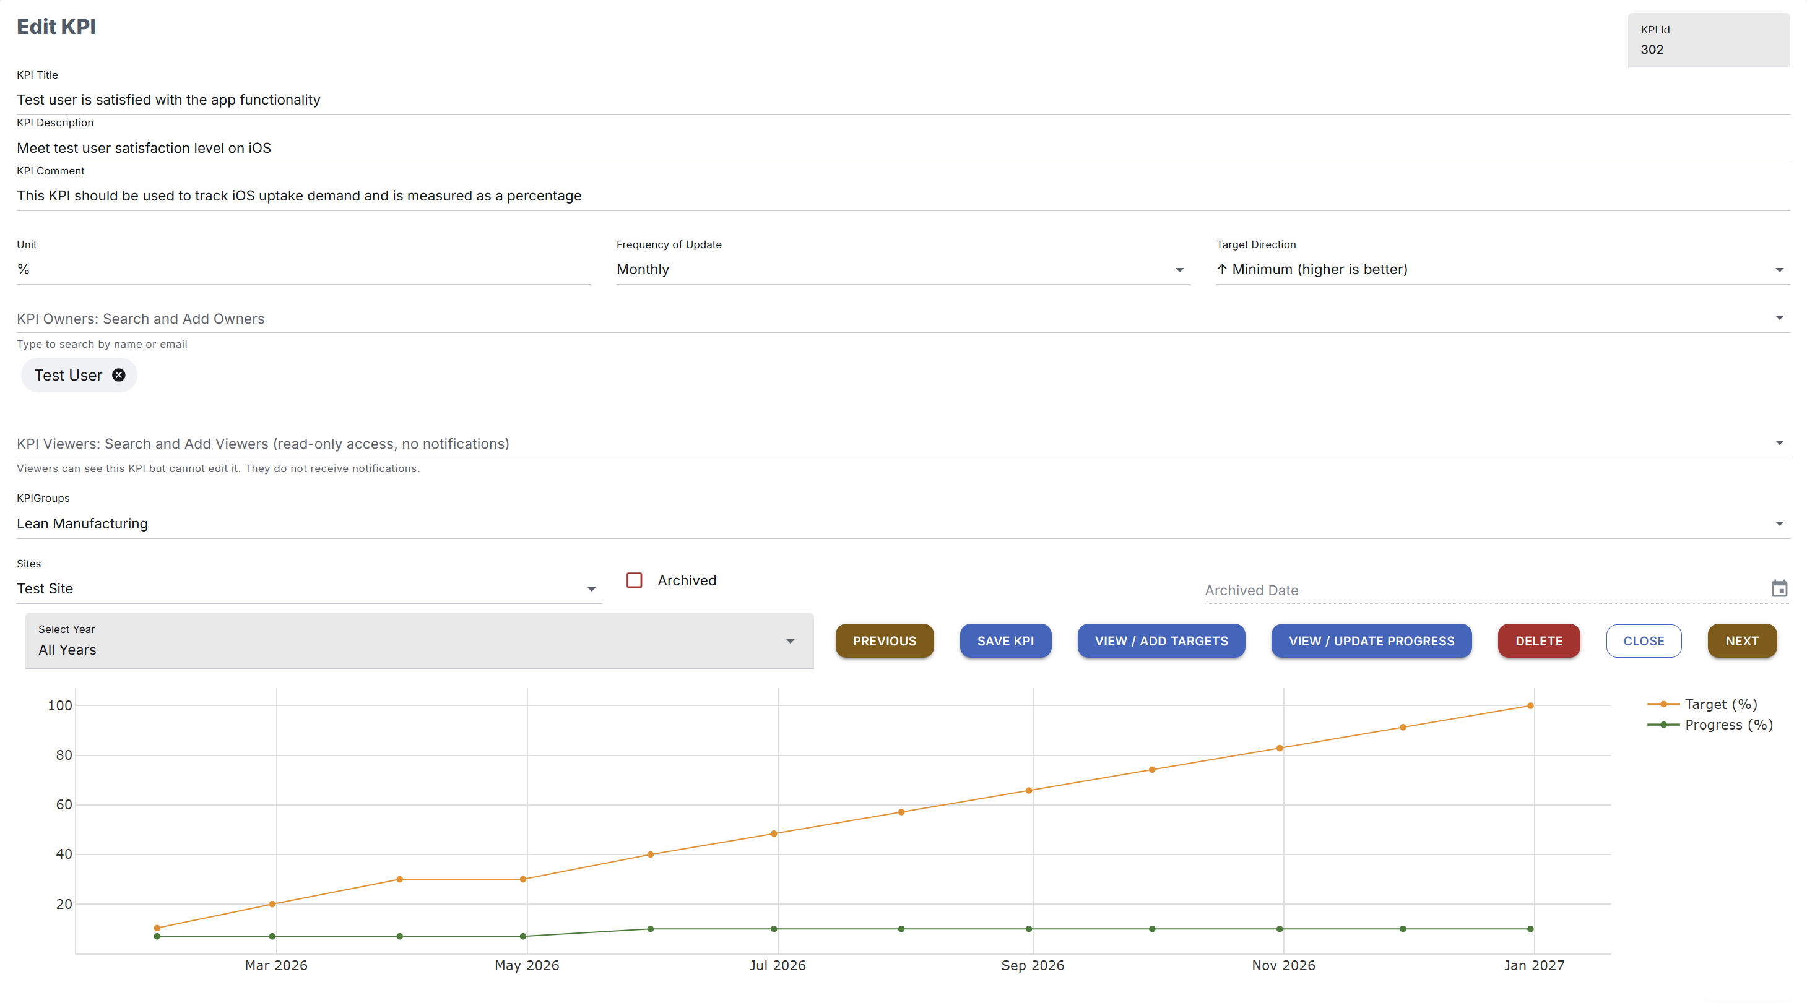This screenshot has height=1003, width=1807.
Task: Click the 100 y-axis label
Action: pos(59,705)
